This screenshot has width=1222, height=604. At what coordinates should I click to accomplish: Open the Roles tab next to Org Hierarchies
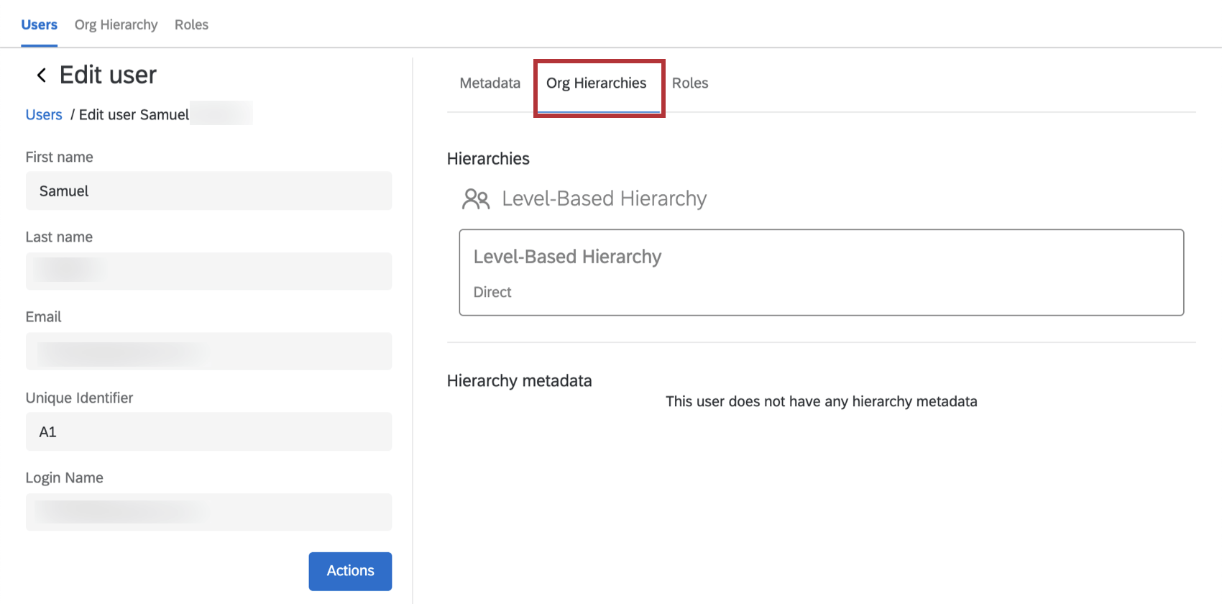point(689,83)
